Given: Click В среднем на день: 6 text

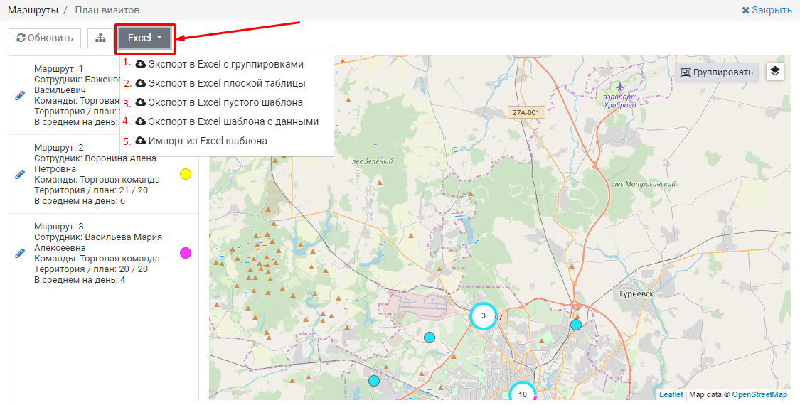Looking at the screenshot, I should [80, 201].
